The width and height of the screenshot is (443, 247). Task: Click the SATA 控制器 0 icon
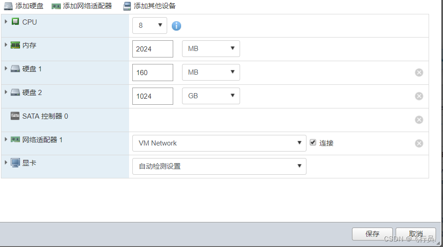[x=15, y=116]
